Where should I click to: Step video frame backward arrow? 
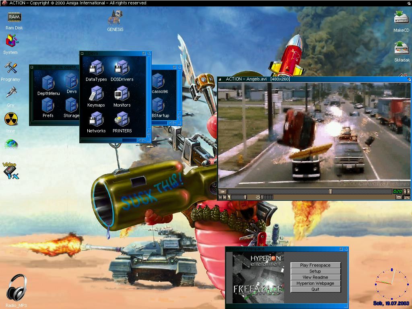click(405, 192)
